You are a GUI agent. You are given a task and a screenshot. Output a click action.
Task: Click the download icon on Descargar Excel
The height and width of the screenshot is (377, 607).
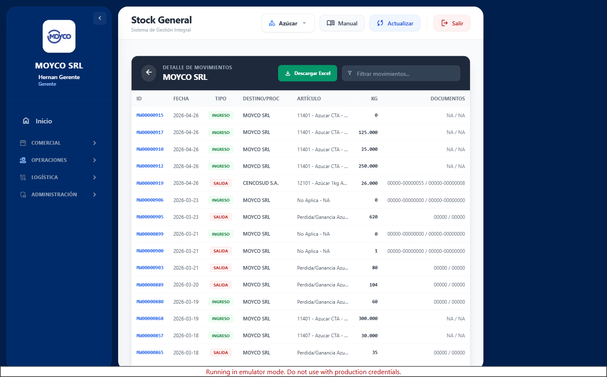(x=288, y=73)
